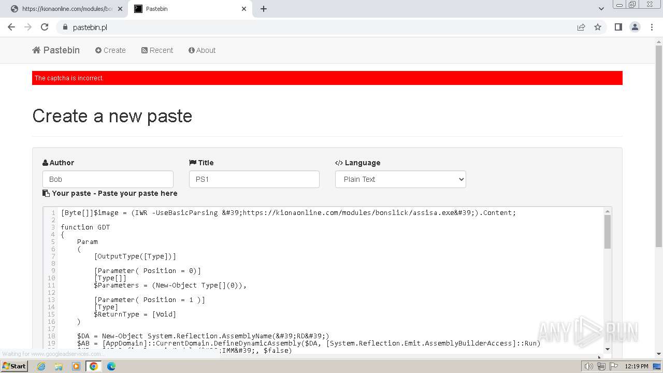The height and width of the screenshot is (373, 663).
Task: Open a new browser tab
Action: pos(264,9)
